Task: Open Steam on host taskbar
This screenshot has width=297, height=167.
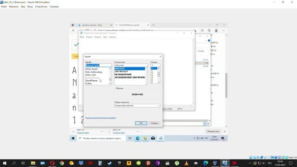Action: [110, 163]
